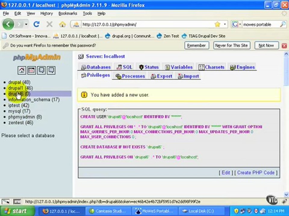Select the drupal1 (46) database
The height and width of the screenshot is (216, 289).
point(20,88)
